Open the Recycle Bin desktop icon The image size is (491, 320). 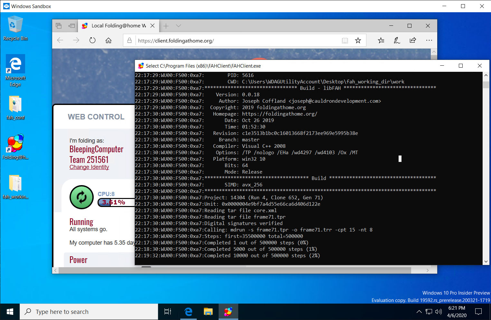click(x=15, y=28)
